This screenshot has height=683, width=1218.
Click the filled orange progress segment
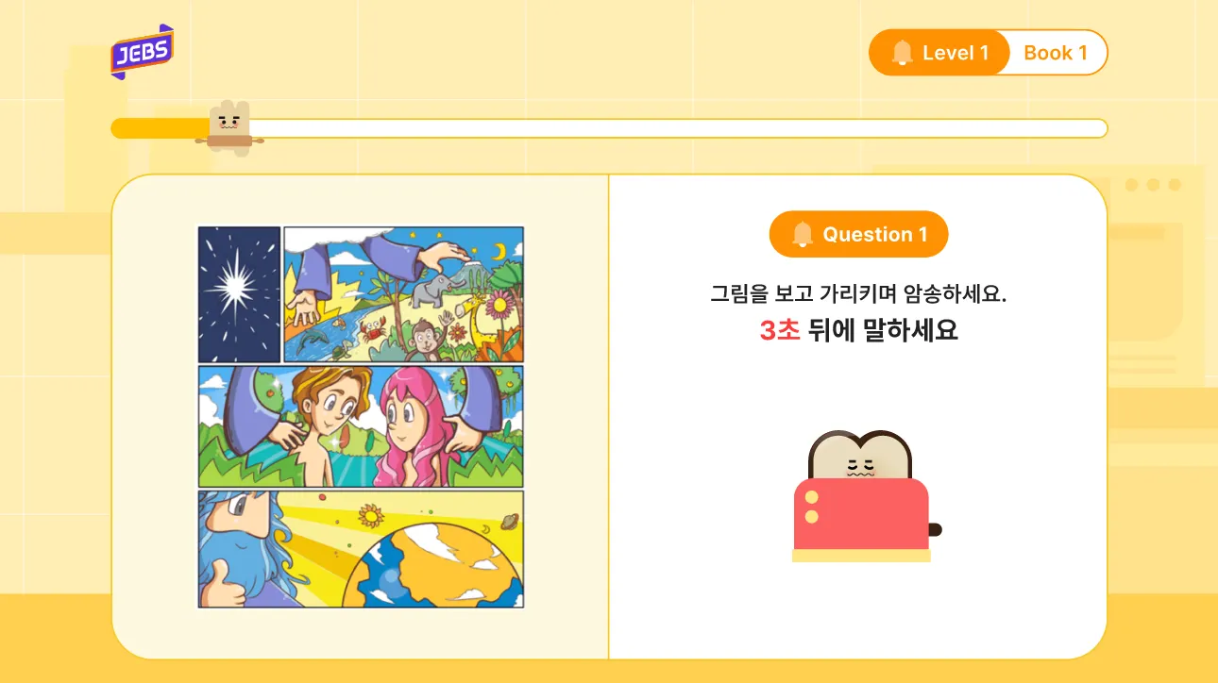(159, 128)
